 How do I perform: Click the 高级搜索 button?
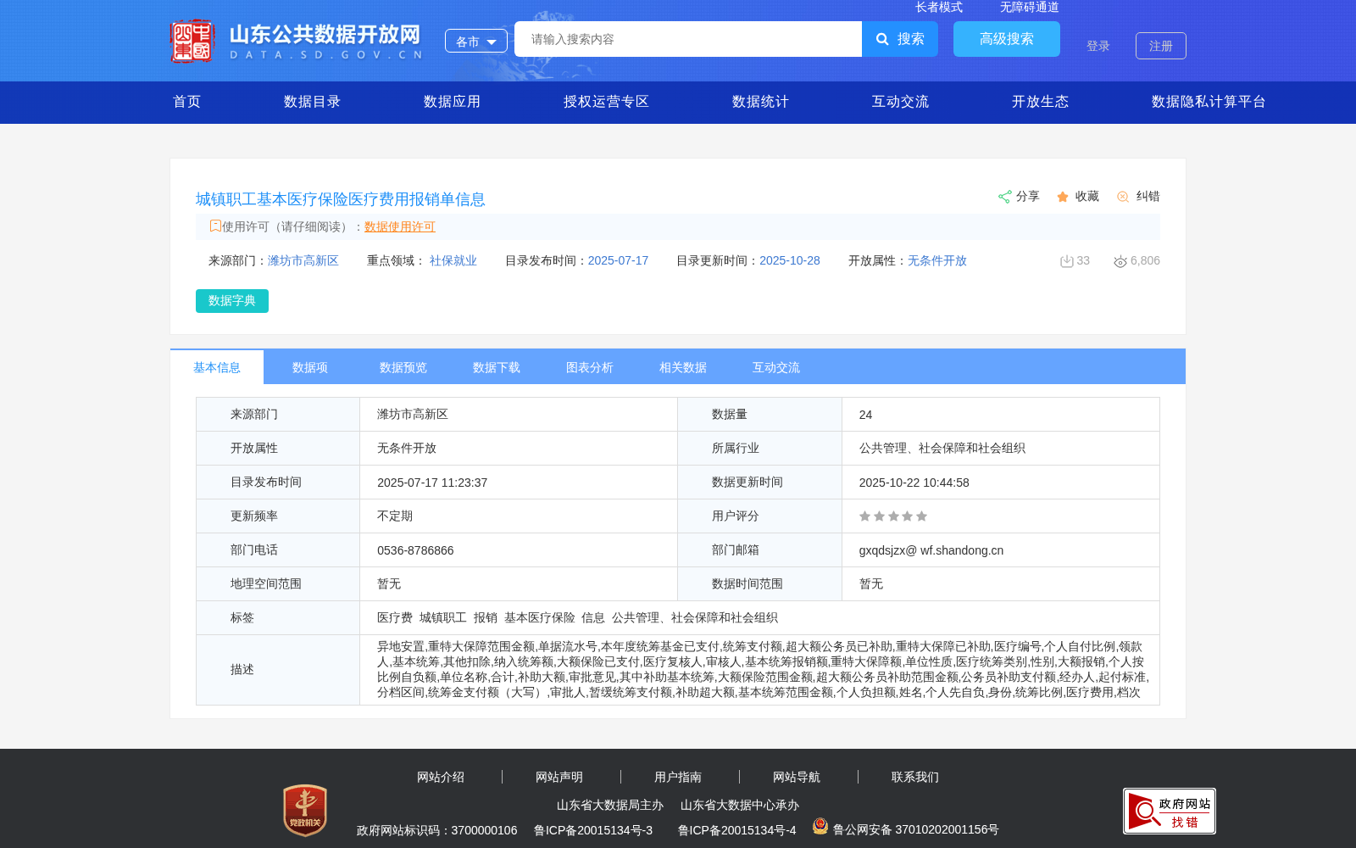point(1007,39)
